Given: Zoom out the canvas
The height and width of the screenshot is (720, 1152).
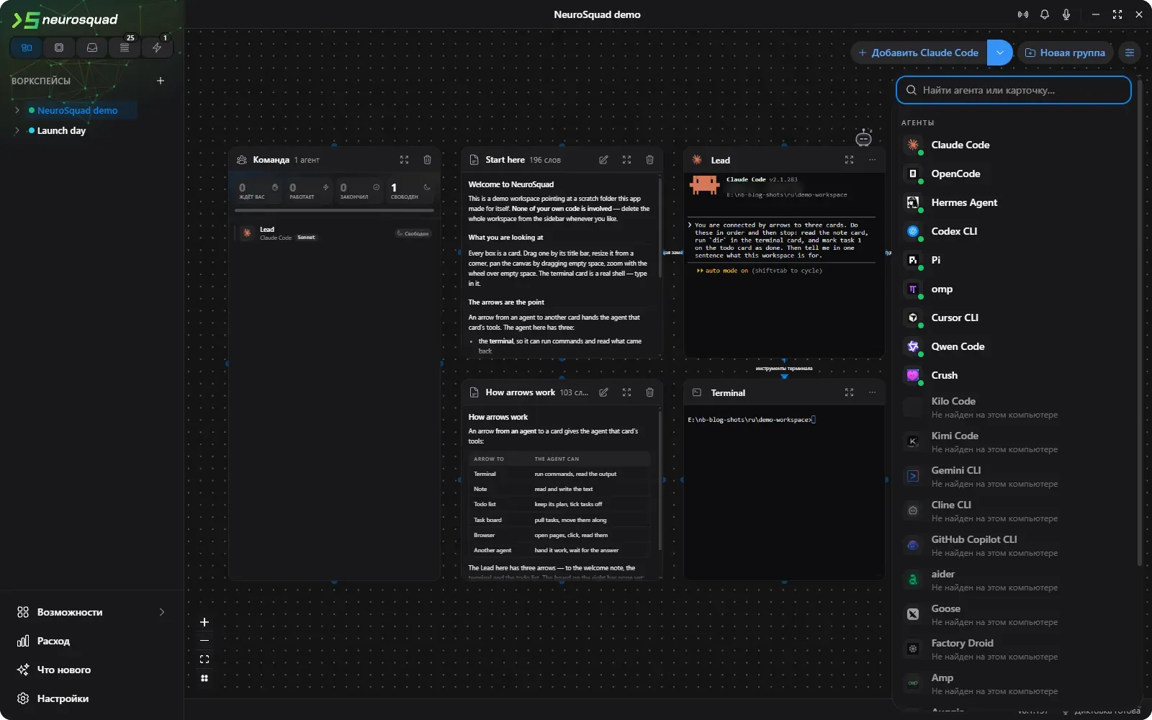Looking at the screenshot, I should click(x=204, y=641).
